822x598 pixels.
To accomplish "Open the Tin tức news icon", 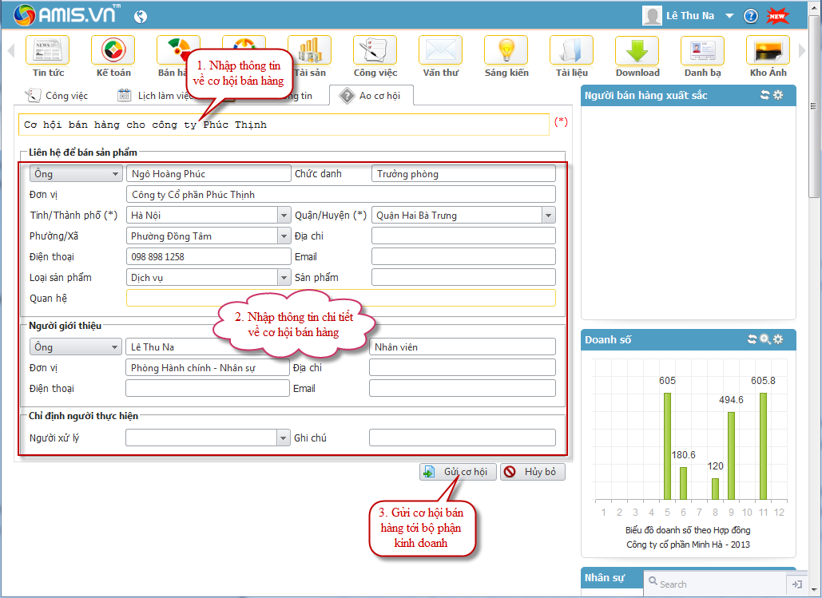I will click(48, 51).
